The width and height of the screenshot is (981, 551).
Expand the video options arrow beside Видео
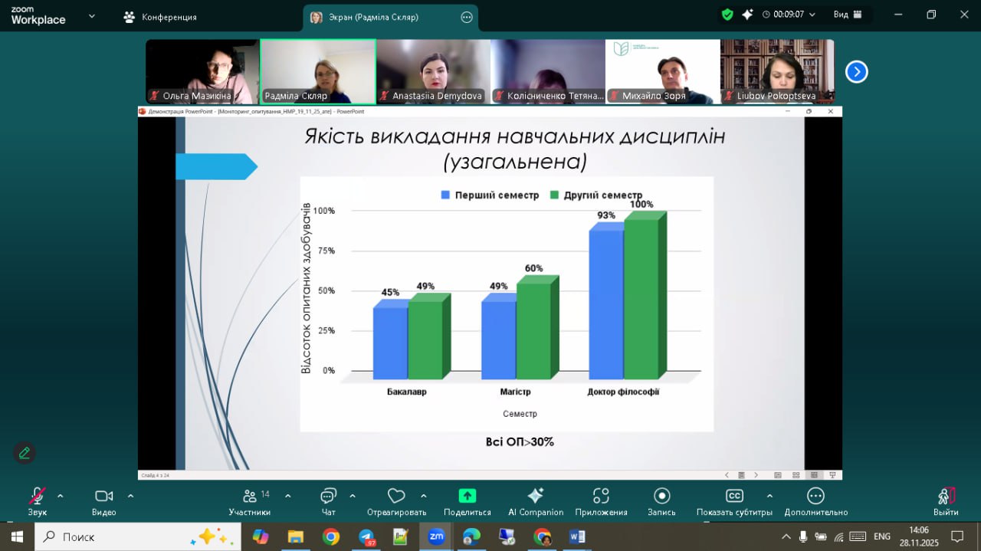[x=130, y=496]
